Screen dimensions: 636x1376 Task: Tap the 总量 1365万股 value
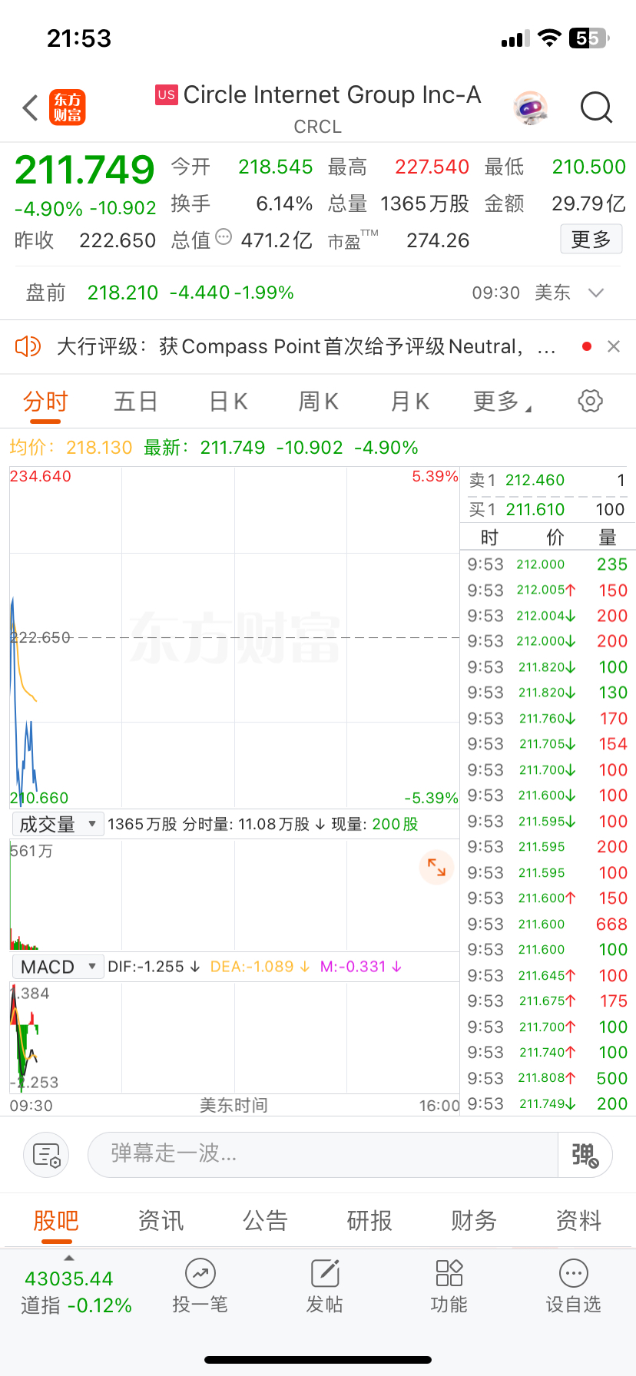(x=425, y=203)
